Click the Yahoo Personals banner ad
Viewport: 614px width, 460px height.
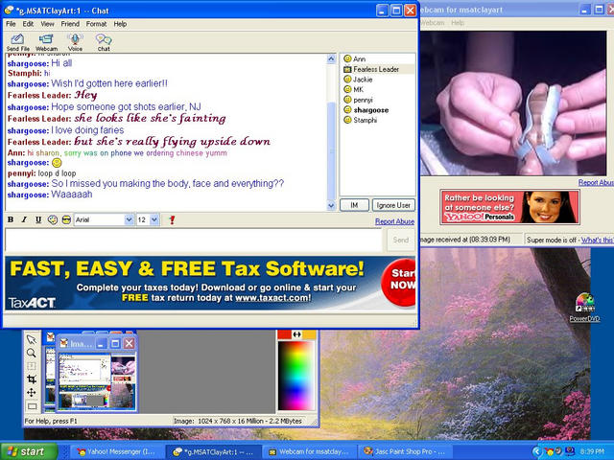coord(509,207)
